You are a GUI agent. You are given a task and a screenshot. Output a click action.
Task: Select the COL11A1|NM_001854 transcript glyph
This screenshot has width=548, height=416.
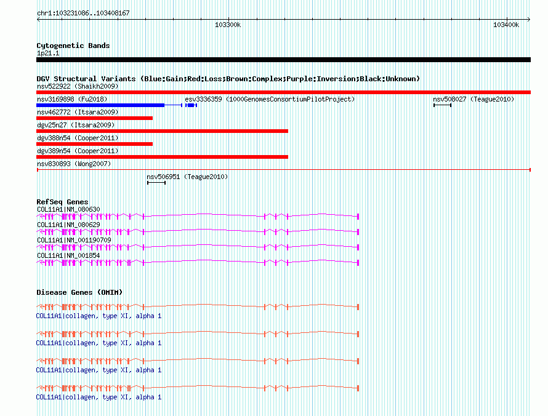pyautogui.click(x=198, y=263)
